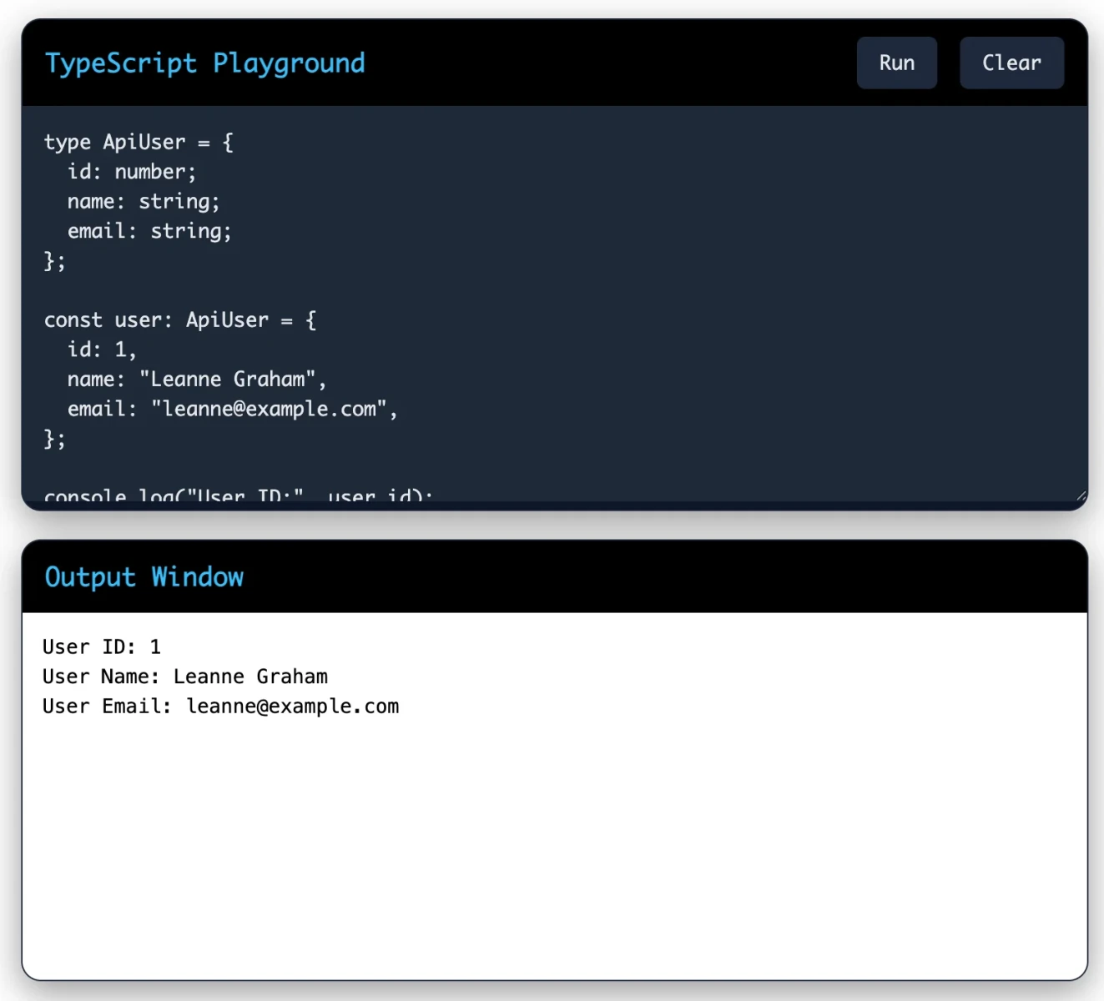The image size is (1104, 1001).
Task: Click the Run button
Action: [896, 63]
